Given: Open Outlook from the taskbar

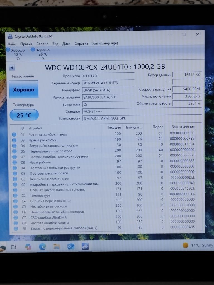Looking at the screenshot, I should coord(71,246).
